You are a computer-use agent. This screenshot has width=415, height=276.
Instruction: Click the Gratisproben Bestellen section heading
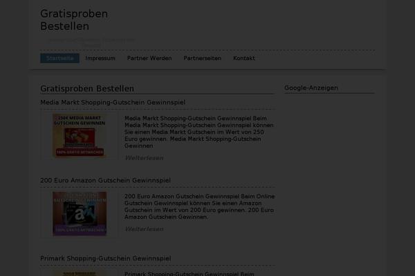(87, 89)
